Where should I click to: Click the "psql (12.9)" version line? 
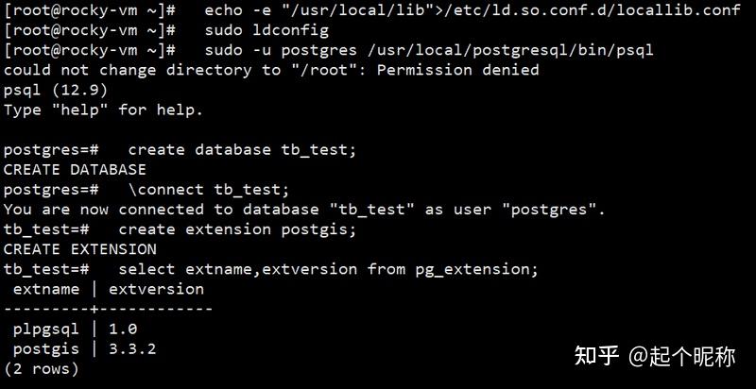(x=55, y=90)
